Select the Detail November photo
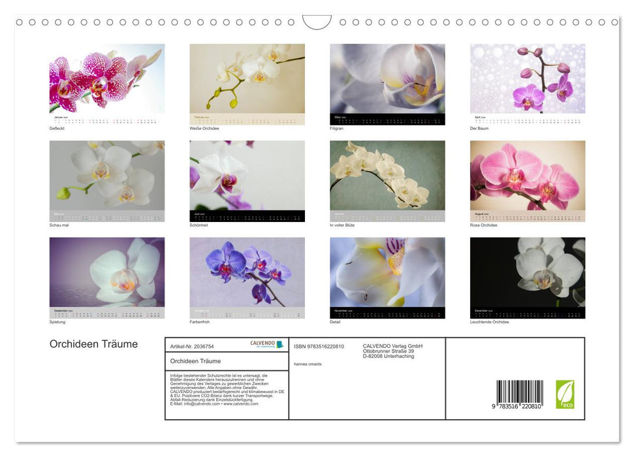This screenshot has width=634, height=457. point(387,274)
